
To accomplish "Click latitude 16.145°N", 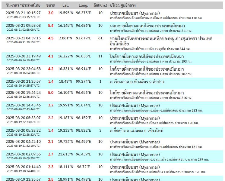I will tap(65, 26).
